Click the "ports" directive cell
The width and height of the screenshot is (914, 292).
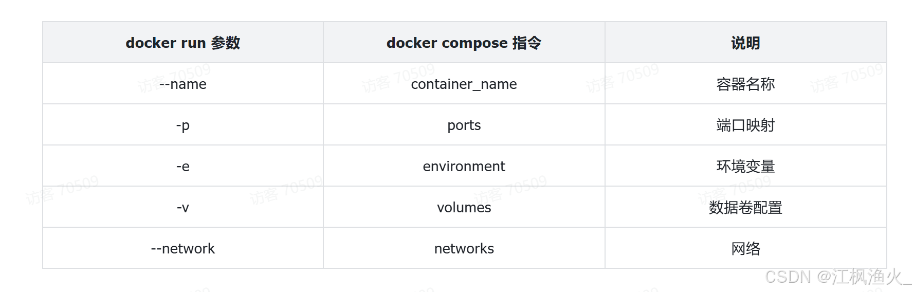click(x=464, y=125)
